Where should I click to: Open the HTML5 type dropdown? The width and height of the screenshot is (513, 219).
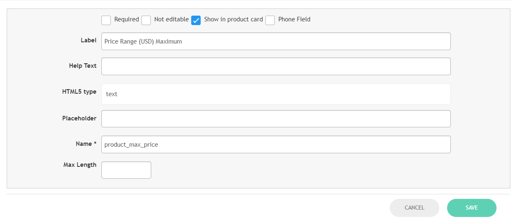(276, 94)
